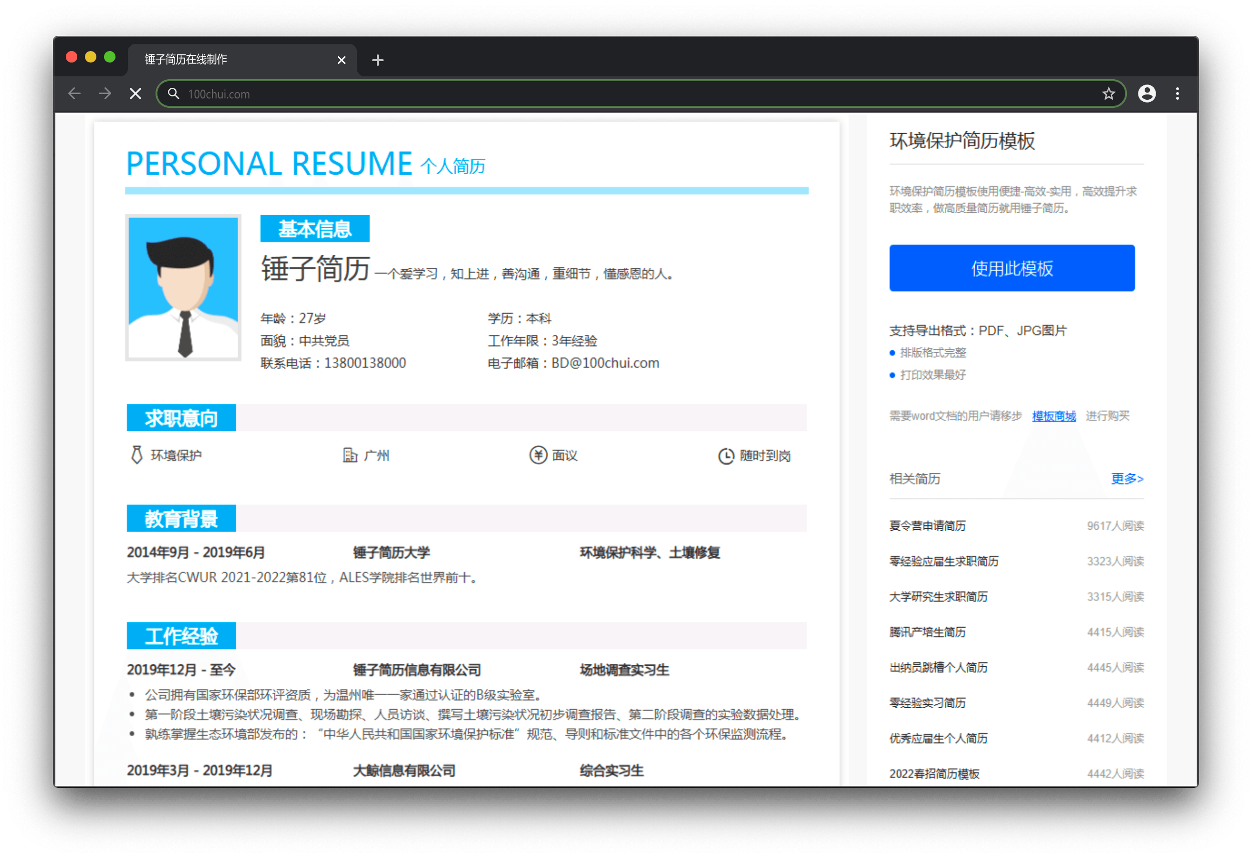Open 零经验应届生求职简历 link

click(x=943, y=561)
